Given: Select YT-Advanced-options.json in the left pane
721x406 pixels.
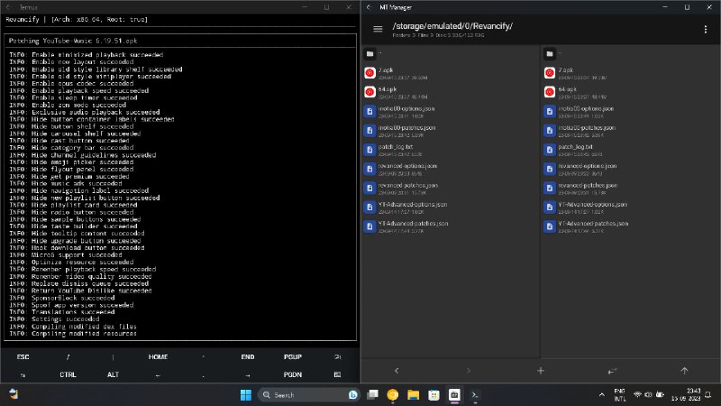Looking at the screenshot, I should click(x=451, y=208).
